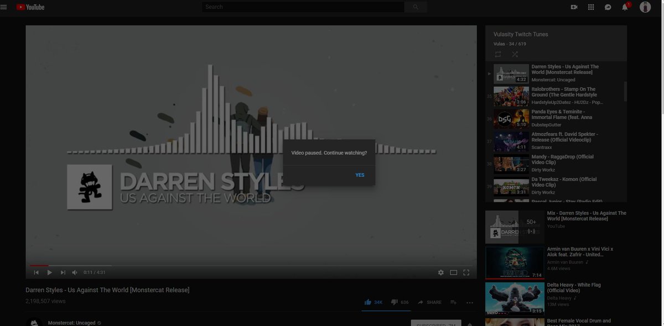Open the notifications bell
The height and width of the screenshot is (326, 664).
(x=625, y=7)
